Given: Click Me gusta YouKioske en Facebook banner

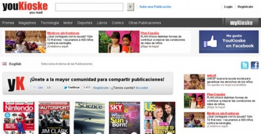Looking at the screenshot, I should tap(229, 42).
